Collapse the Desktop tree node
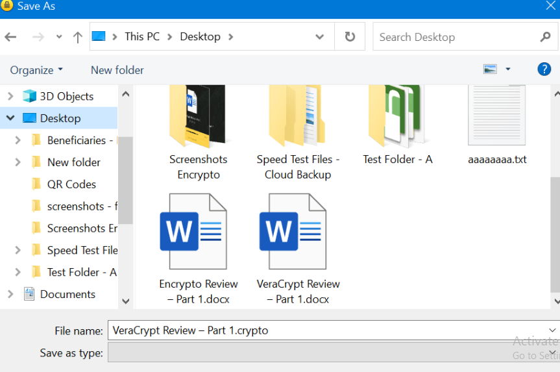This screenshot has height=372, width=560. tap(10, 118)
